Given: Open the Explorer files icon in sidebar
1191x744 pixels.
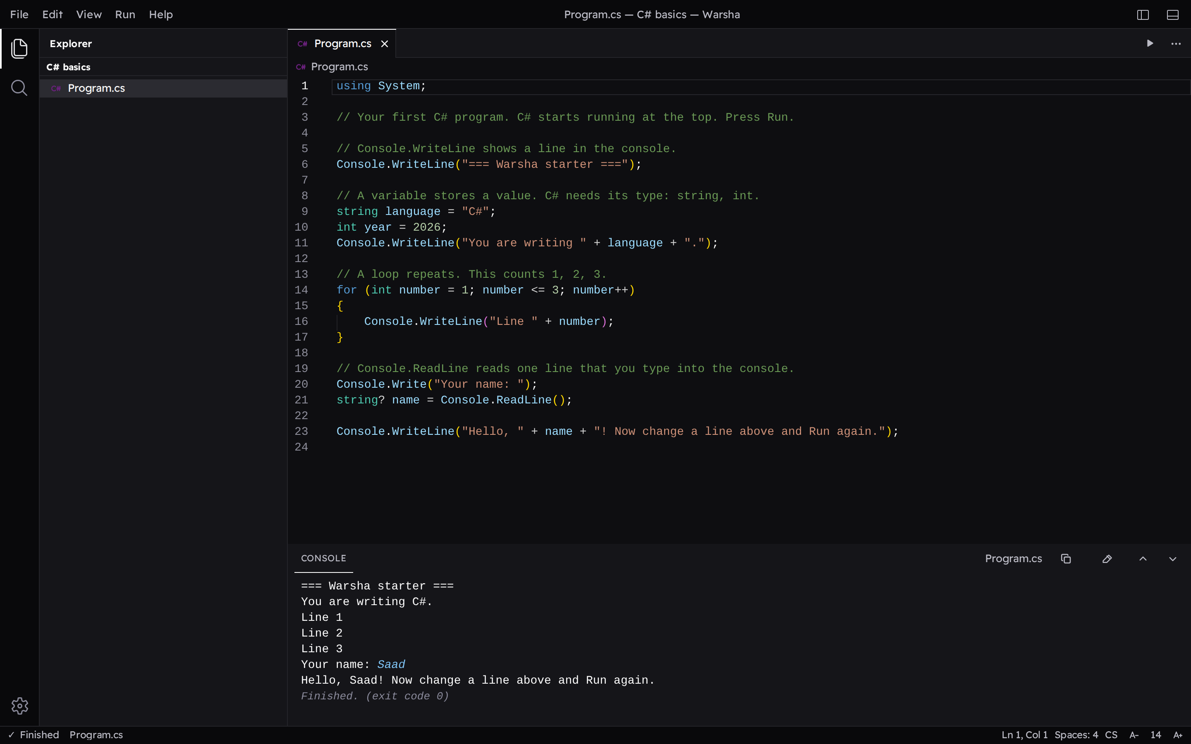Looking at the screenshot, I should [19, 48].
